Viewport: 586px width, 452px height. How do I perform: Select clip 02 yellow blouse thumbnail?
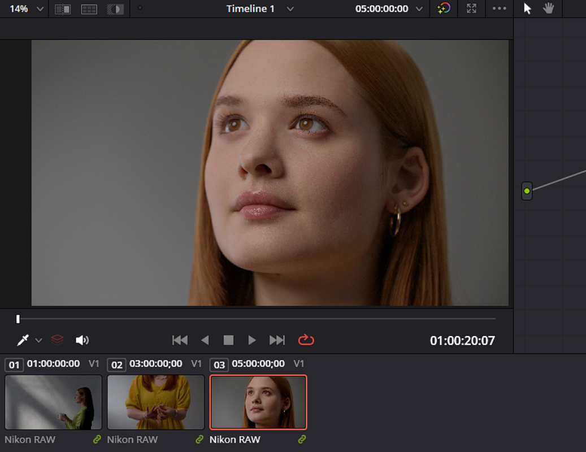(x=156, y=402)
